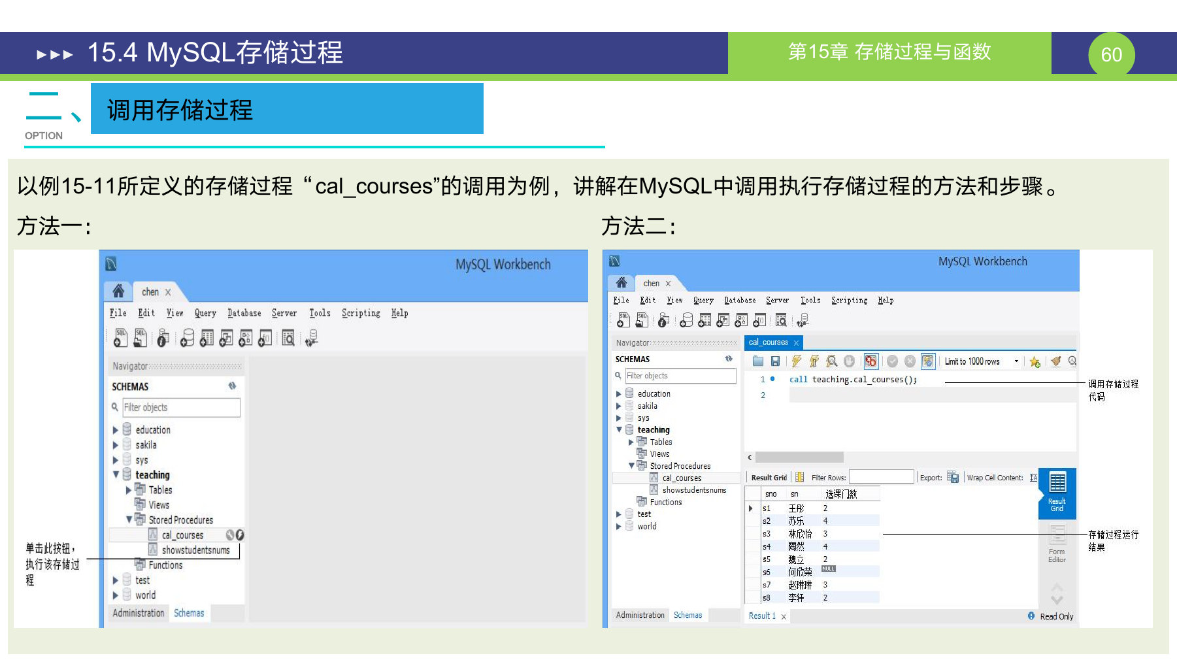Click Create new schema icon in left Workbench window

187,337
